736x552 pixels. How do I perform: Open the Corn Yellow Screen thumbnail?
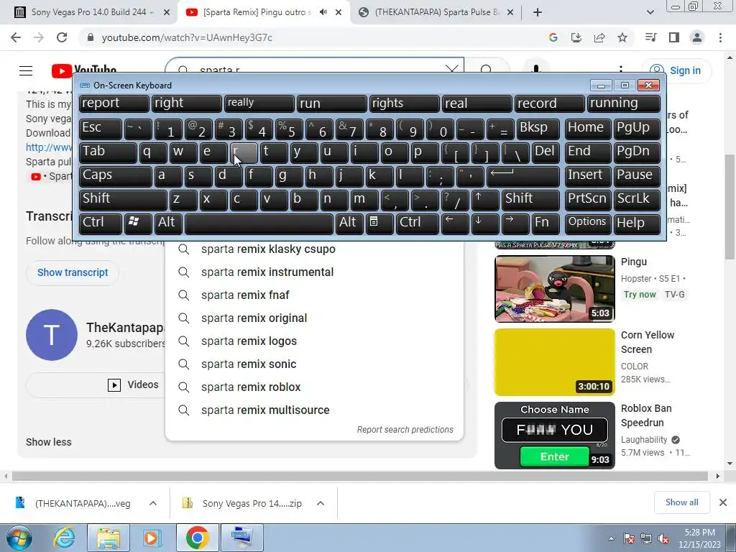tap(554, 362)
